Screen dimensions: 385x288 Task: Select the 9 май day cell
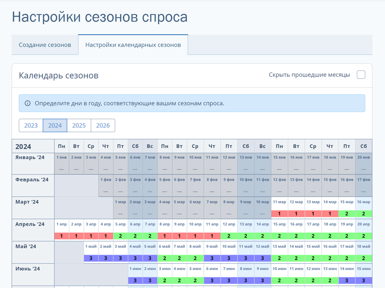(x=212, y=252)
